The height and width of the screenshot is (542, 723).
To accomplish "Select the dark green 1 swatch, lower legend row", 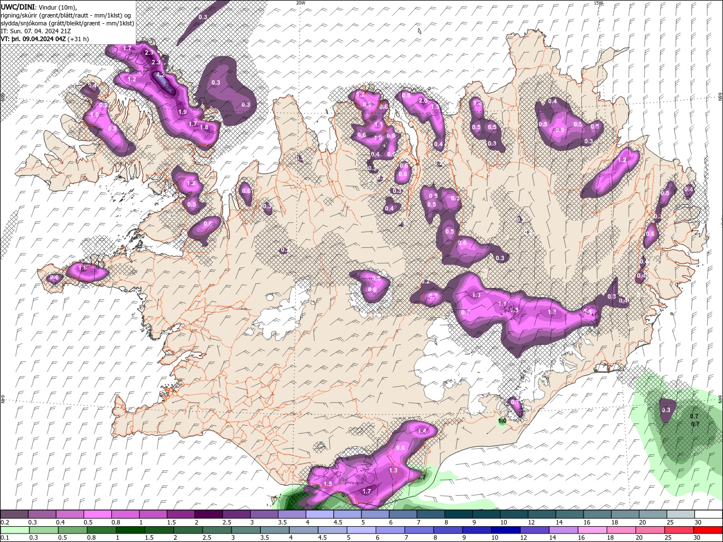I will click(130, 530).
